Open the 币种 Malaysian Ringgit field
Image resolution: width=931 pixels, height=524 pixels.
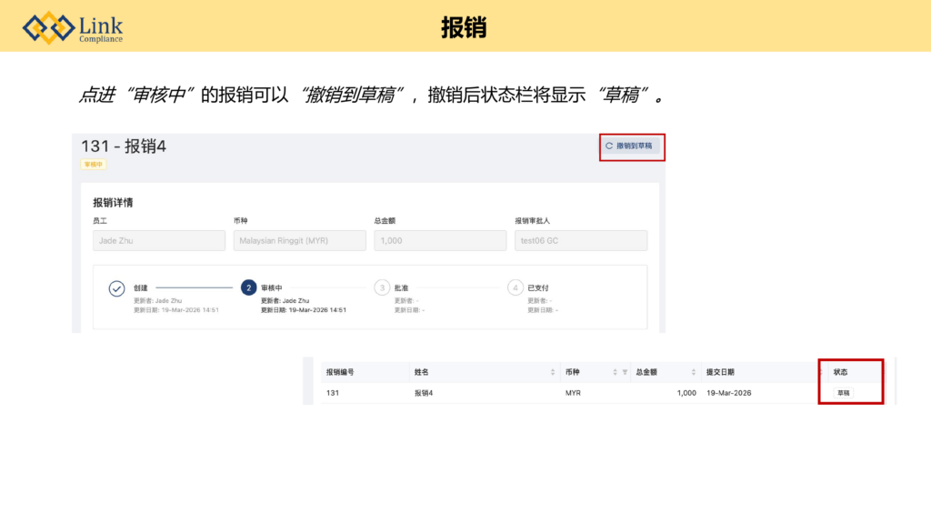click(x=299, y=240)
